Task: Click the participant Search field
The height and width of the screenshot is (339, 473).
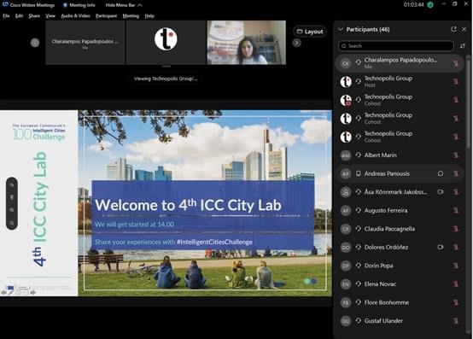Action: 396,46
